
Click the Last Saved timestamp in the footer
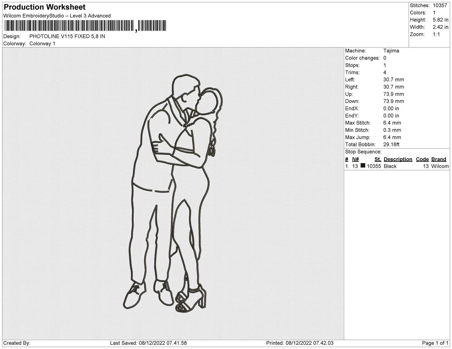148,343
